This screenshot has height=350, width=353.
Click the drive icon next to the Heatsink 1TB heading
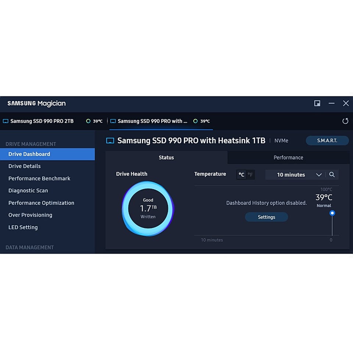tap(110, 141)
